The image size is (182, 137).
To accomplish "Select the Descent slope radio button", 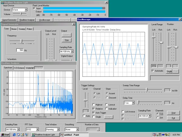I will pyautogui.click(x=107, y=98).
